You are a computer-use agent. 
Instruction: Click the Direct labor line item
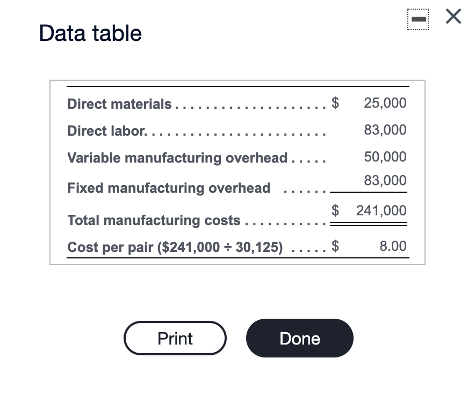(x=106, y=131)
